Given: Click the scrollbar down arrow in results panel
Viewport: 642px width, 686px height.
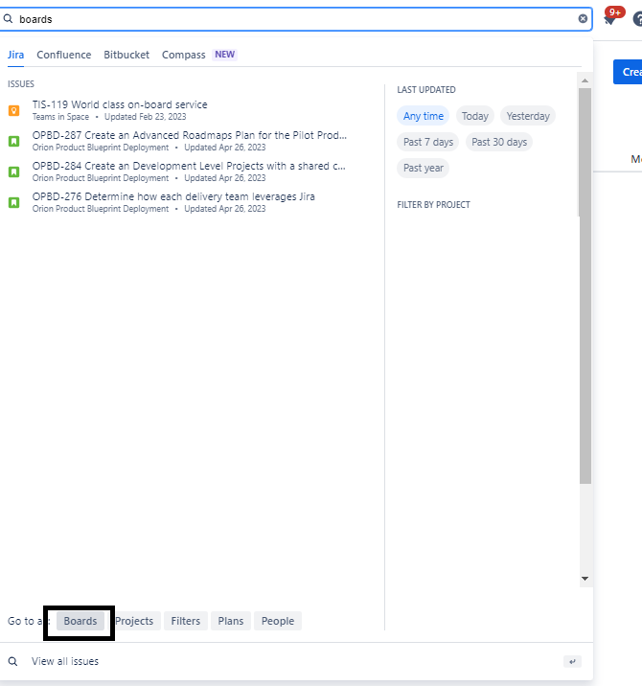Looking at the screenshot, I should tap(585, 579).
